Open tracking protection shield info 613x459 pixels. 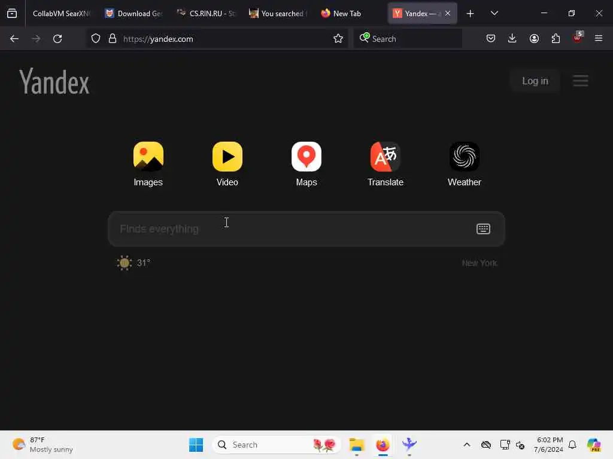(x=96, y=39)
